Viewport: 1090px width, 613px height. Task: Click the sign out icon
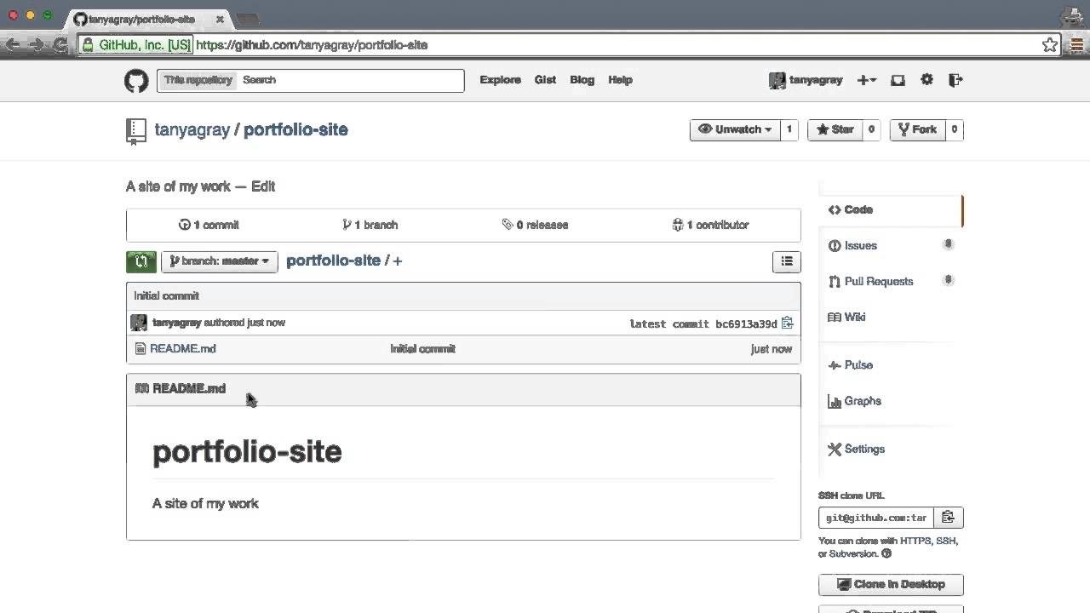[955, 80]
